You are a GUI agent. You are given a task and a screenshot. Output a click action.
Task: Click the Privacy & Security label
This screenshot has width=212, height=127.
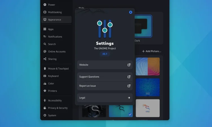(x=58, y=108)
